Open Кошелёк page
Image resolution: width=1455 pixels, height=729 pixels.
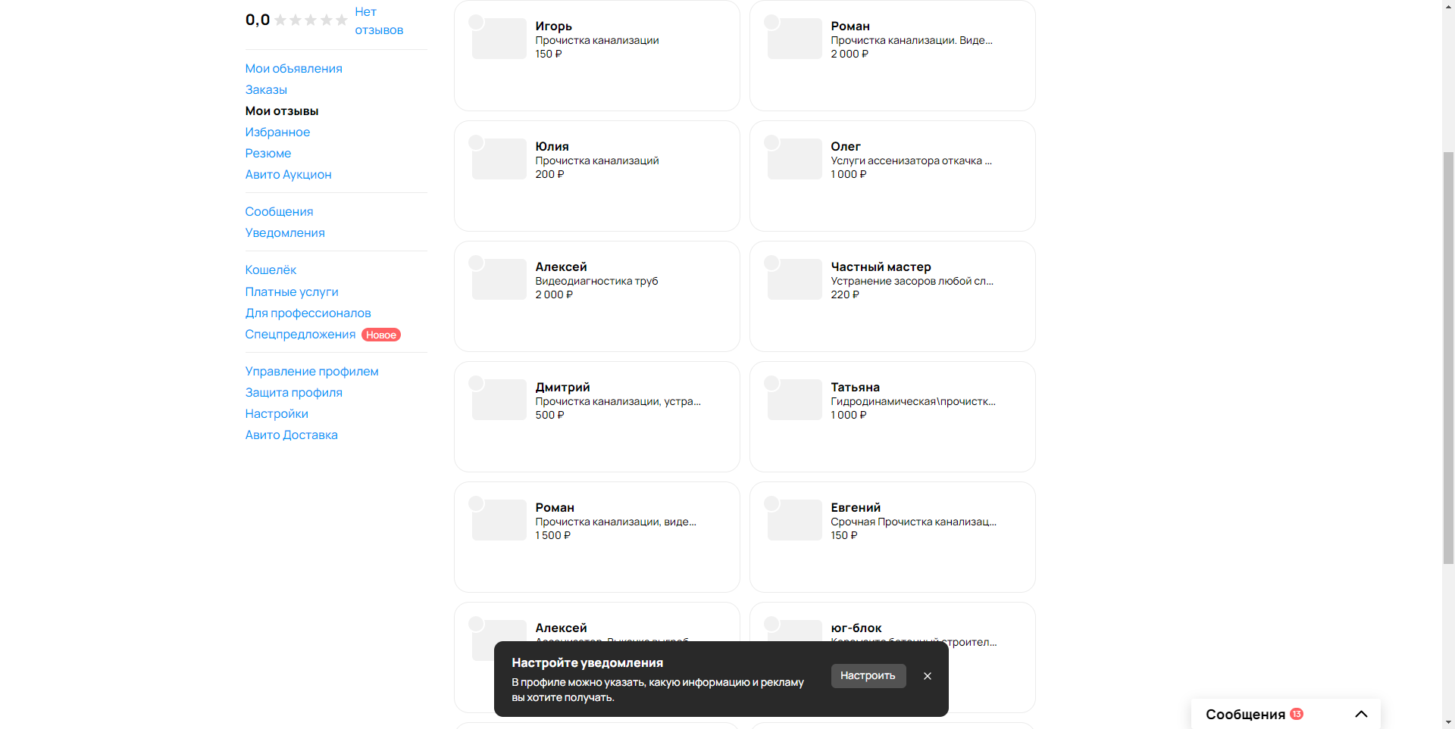[271, 270]
